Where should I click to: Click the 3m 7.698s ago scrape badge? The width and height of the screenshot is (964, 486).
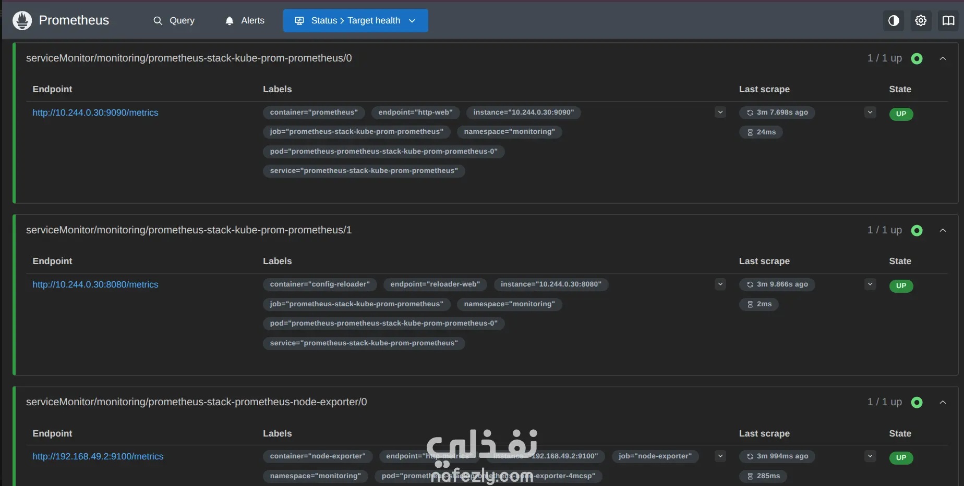tap(777, 113)
